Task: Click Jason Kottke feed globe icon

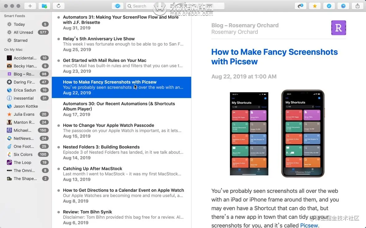Action: coord(9,106)
